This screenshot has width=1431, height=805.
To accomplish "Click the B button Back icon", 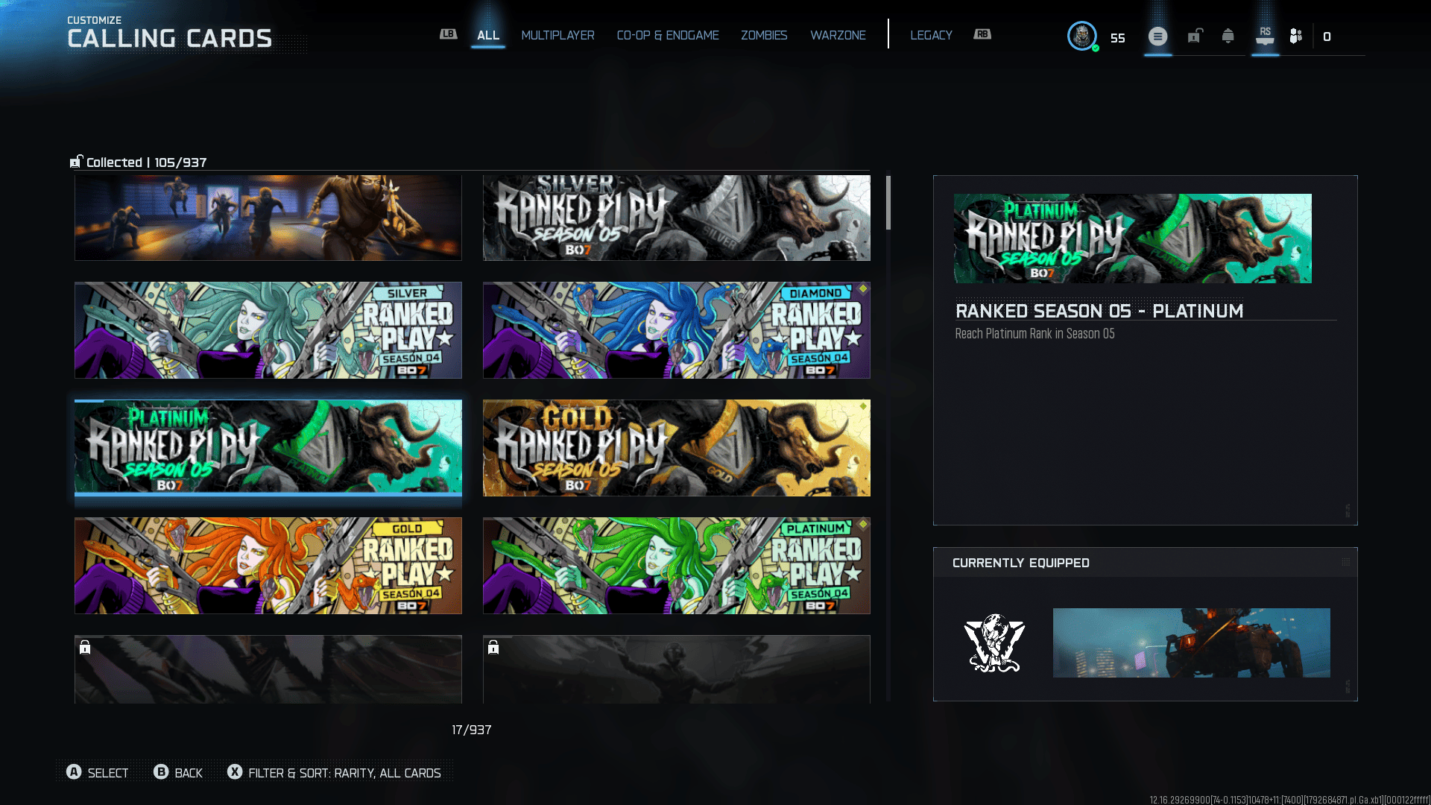I will point(161,772).
